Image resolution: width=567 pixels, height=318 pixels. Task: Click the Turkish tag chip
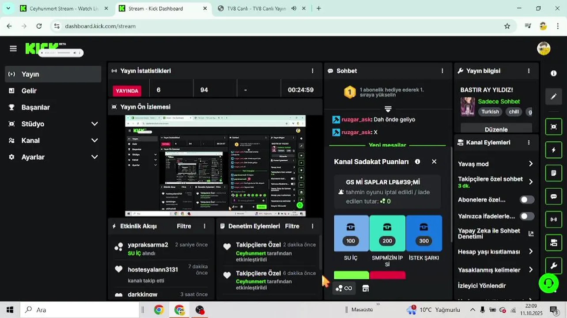[490, 112]
